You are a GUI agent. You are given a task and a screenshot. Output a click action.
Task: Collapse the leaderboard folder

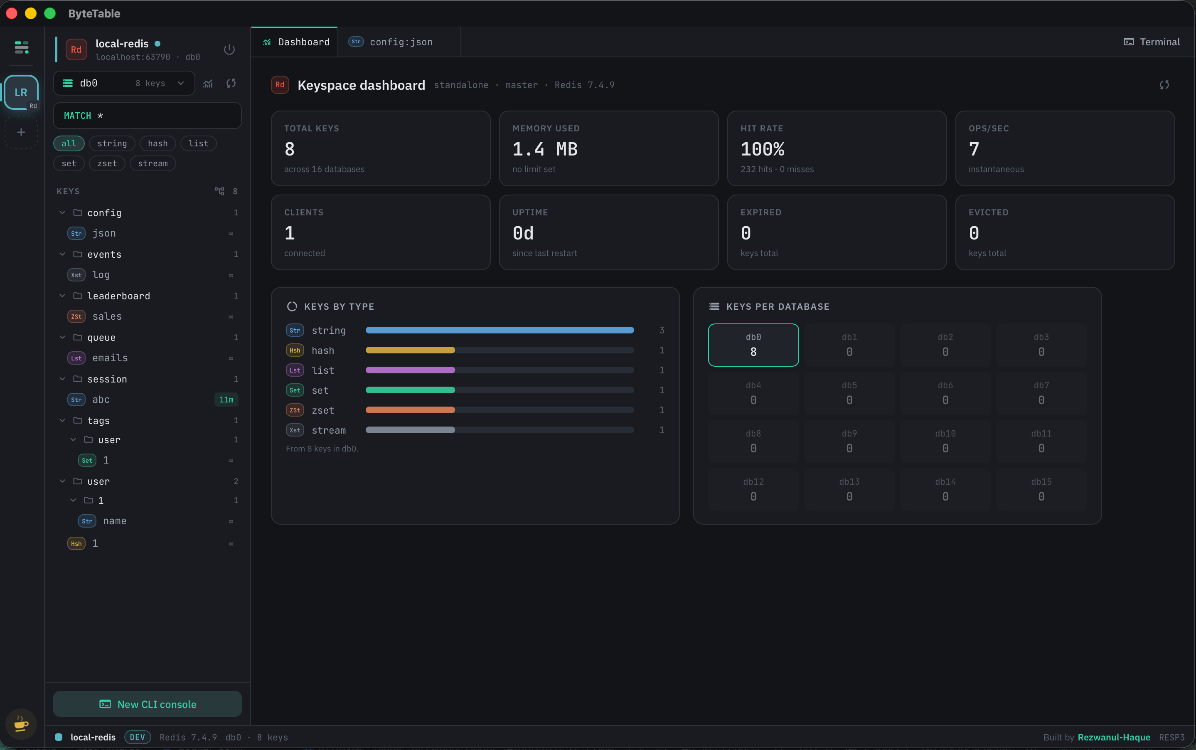click(x=62, y=296)
